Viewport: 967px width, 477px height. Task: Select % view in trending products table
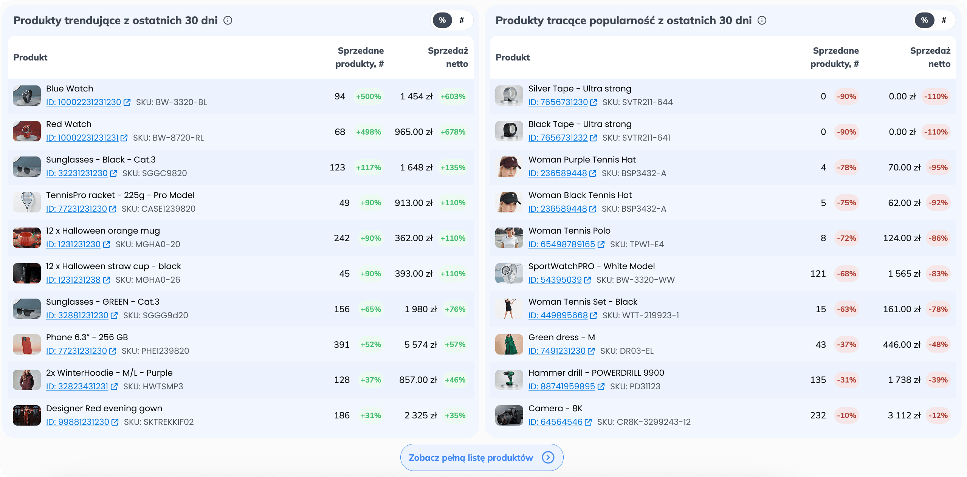pyautogui.click(x=442, y=20)
